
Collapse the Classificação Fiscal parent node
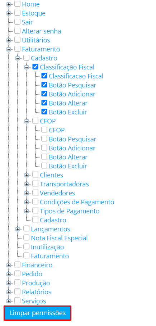pyautogui.click(x=27, y=67)
